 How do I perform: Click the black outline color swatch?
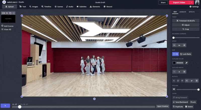(174, 63)
